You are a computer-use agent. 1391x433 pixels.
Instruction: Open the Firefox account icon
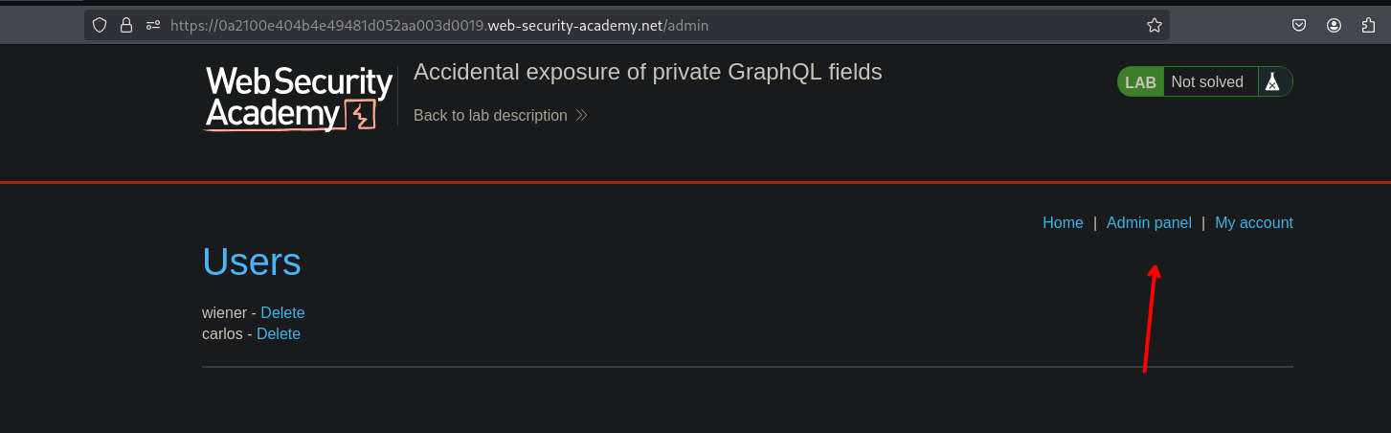(1334, 26)
